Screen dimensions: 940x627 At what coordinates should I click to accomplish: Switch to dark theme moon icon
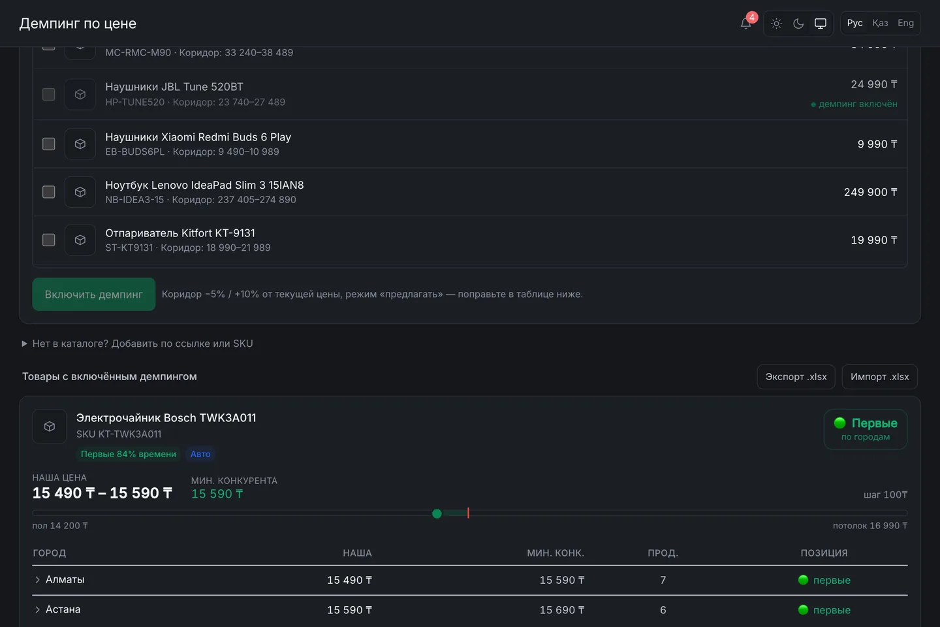pyautogui.click(x=798, y=24)
